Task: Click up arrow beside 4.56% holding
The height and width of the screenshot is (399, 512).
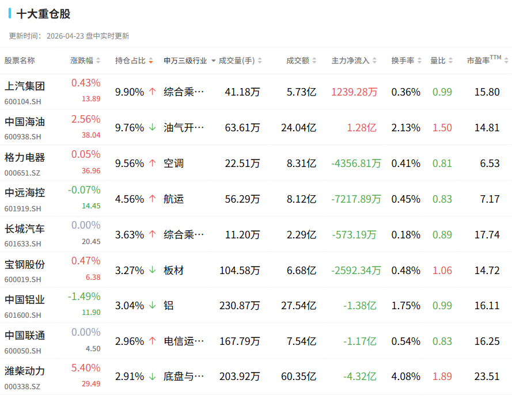Action: [x=153, y=198]
